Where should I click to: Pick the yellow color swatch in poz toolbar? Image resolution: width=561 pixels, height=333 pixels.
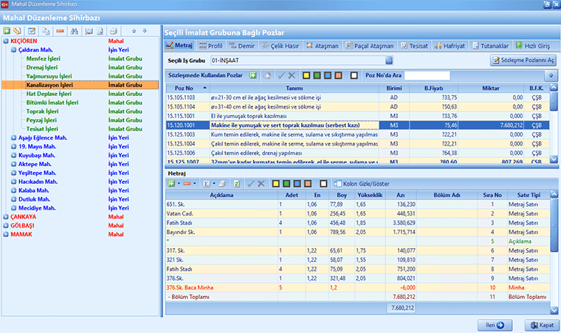[x=307, y=75]
